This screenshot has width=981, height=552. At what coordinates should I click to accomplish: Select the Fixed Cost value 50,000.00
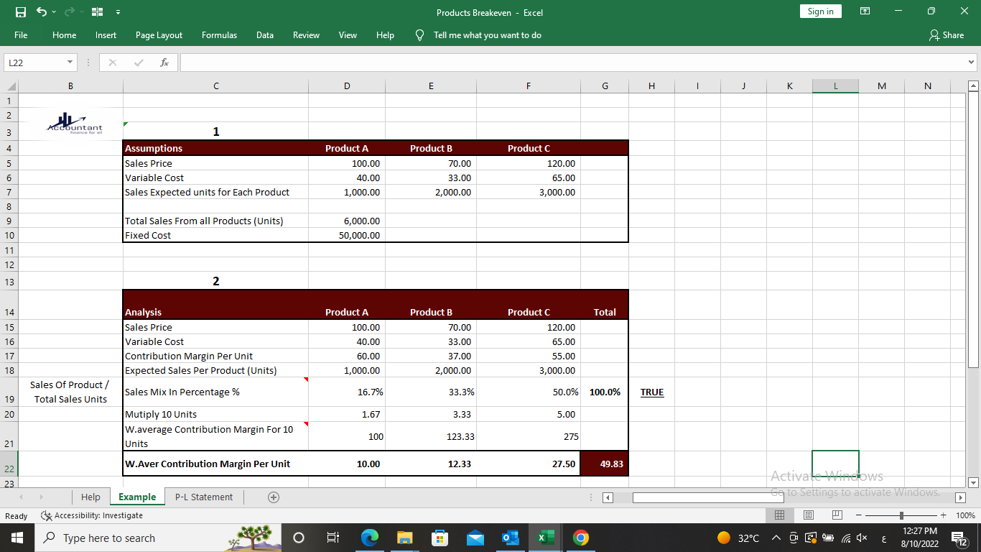tap(347, 235)
